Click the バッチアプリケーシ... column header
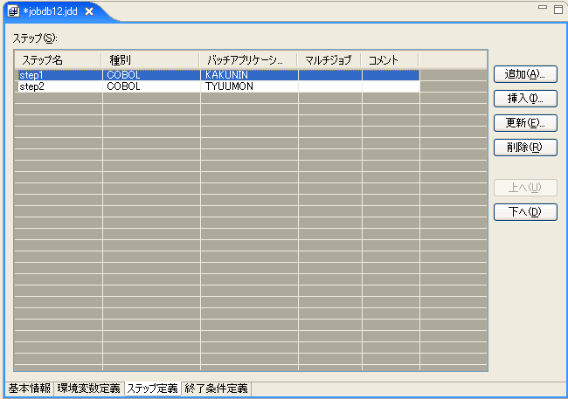Image resolution: width=568 pixels, height=399 pixels. point(248,59)
